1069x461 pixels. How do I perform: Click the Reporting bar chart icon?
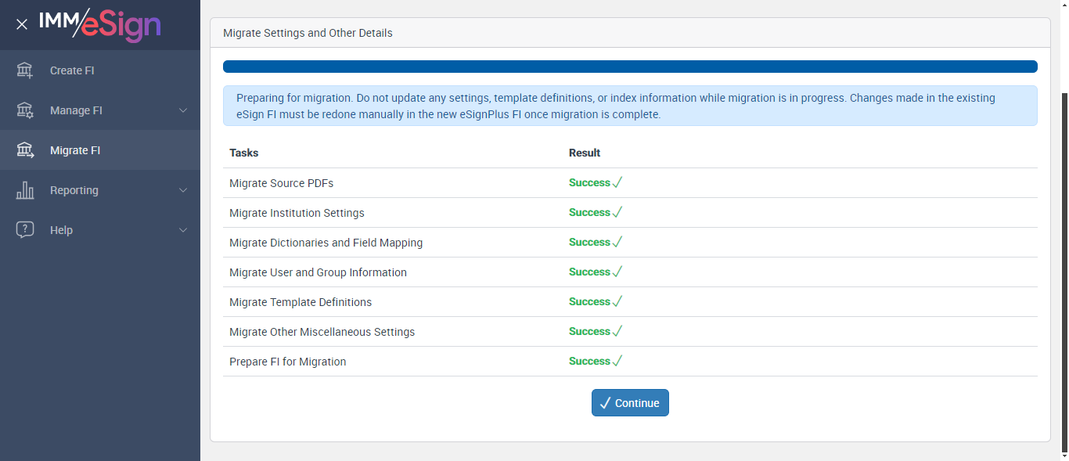click(25, 190)
